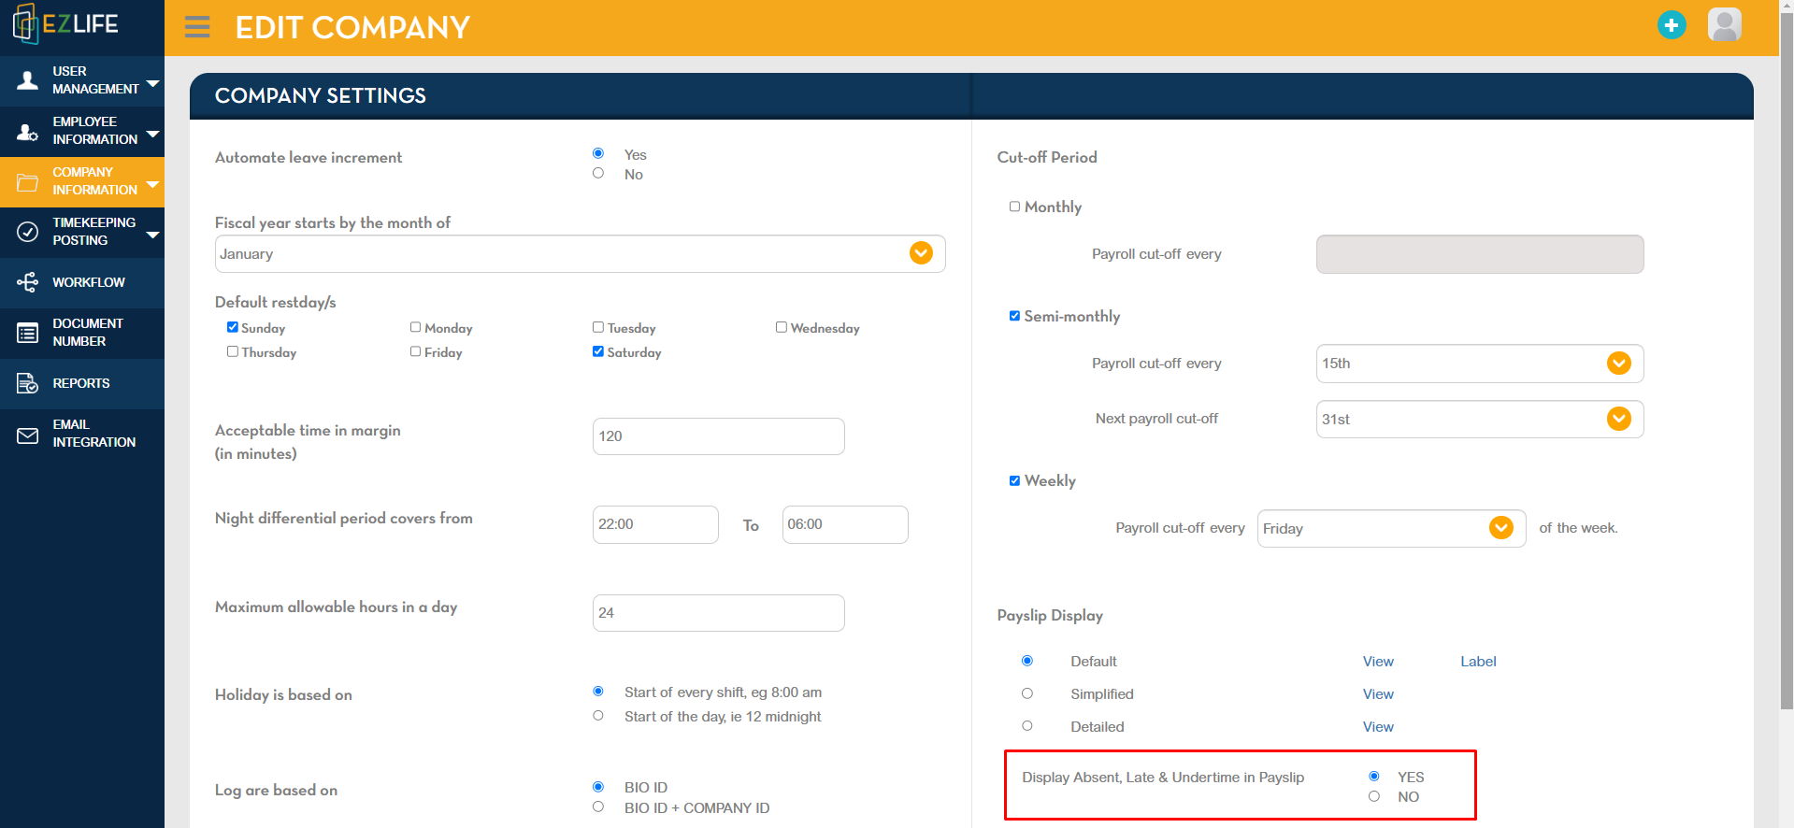The height and width of the screenshot is (828, 1794).
Task: View the Simplified payslip
Action: point(1378,694)
